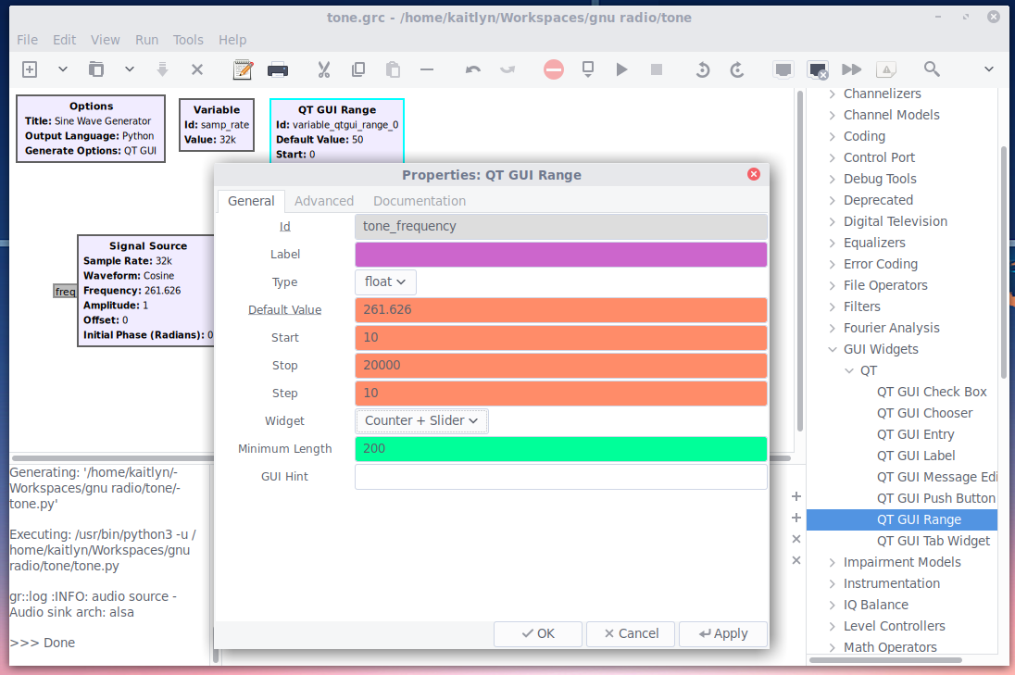
Task: Click the Find blocks magnifier icon
Action: [932, 69]
